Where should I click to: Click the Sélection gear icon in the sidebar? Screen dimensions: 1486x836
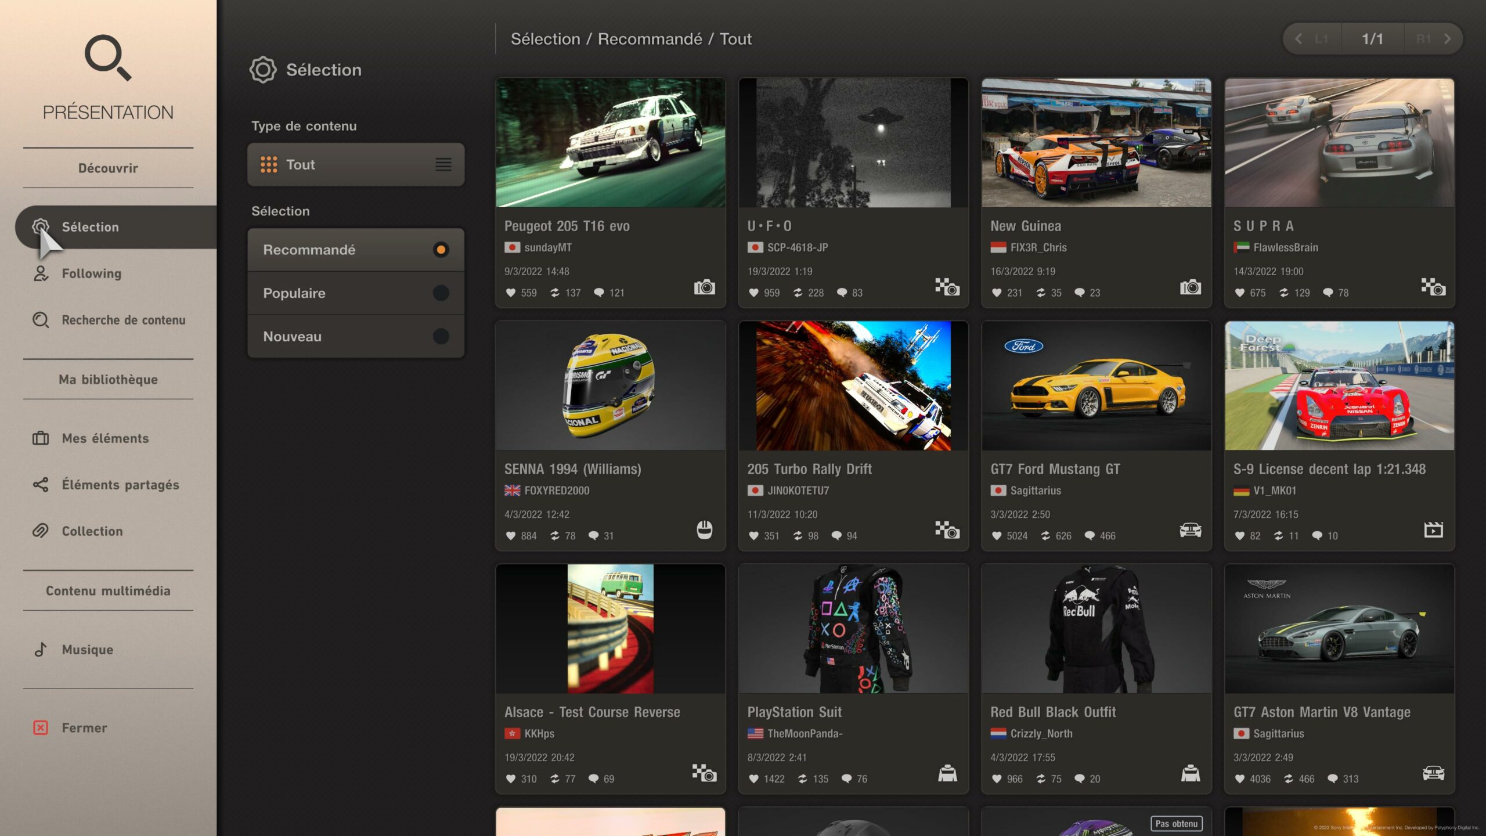click(41, 227)
